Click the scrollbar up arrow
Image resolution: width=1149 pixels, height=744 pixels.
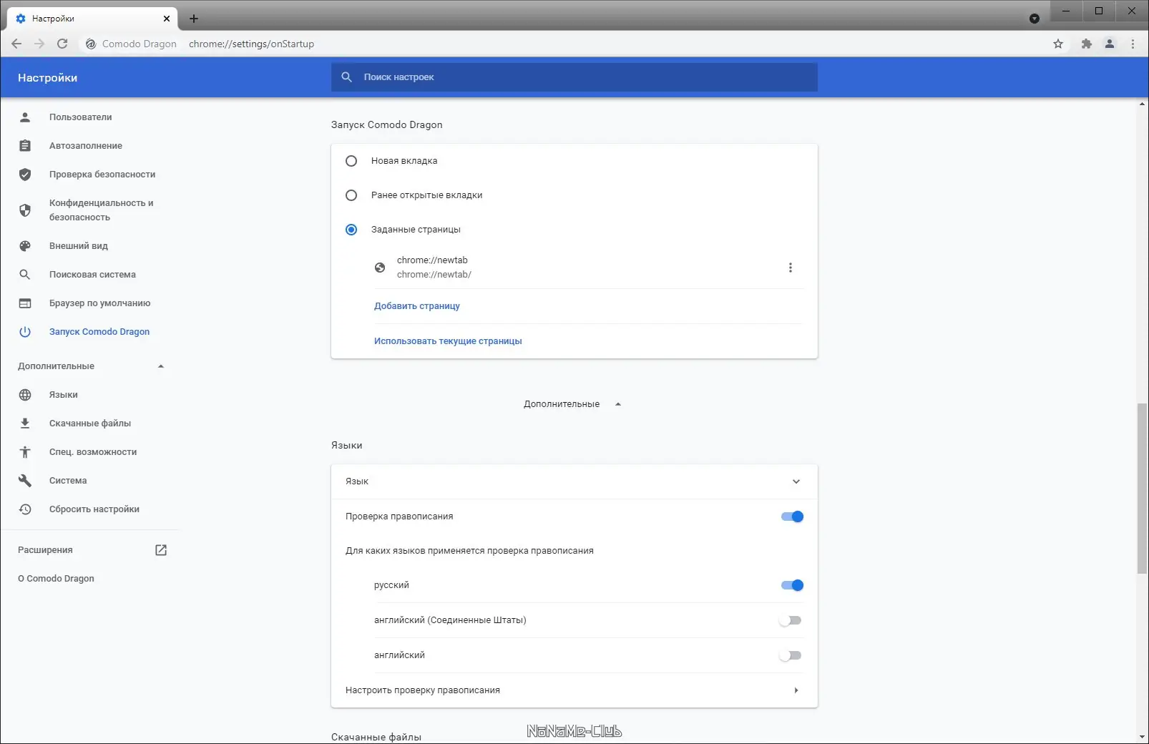click(x=1142, y=104)
